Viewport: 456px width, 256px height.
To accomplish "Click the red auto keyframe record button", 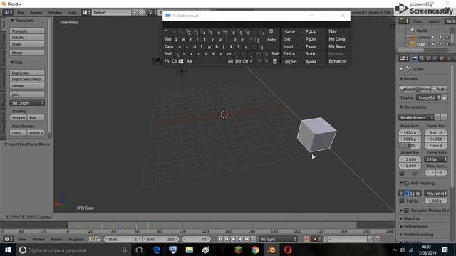I will [306, 239].
